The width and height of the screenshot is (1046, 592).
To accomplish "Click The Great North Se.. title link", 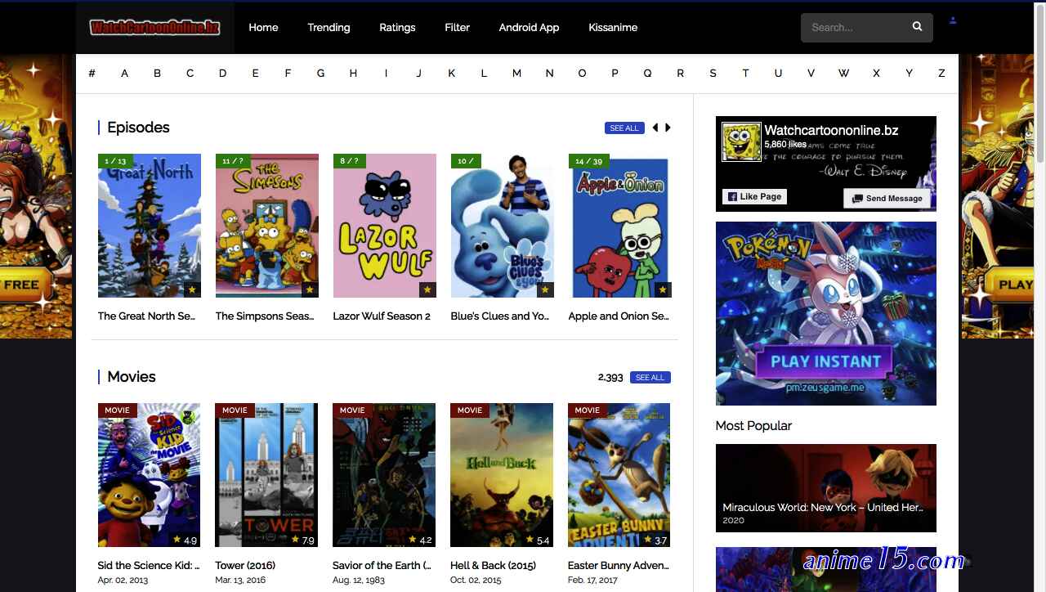I will coord(147,316).
